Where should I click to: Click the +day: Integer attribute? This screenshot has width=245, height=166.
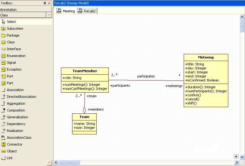(x=196, y=68)
